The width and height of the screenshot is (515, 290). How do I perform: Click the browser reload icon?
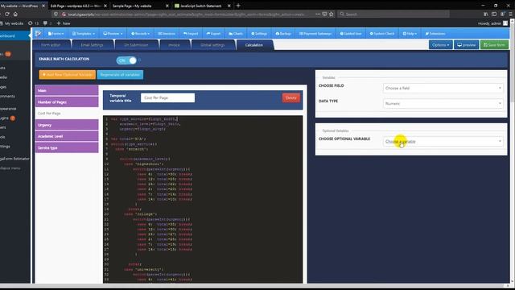tap(7, 14)
